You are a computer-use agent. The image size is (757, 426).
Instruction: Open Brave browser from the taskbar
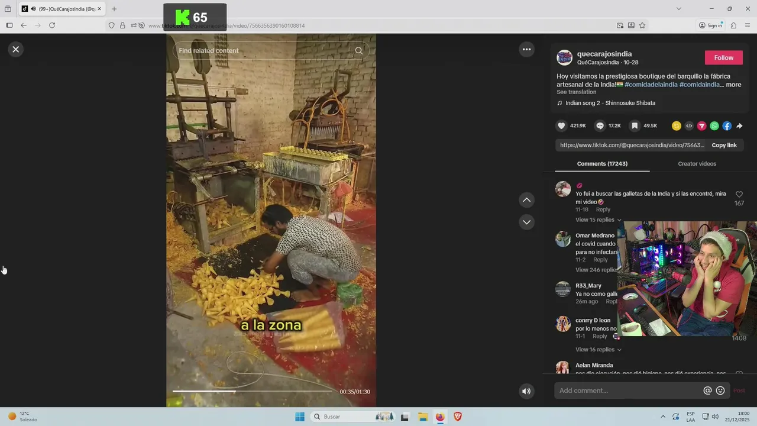pos(458,417)
